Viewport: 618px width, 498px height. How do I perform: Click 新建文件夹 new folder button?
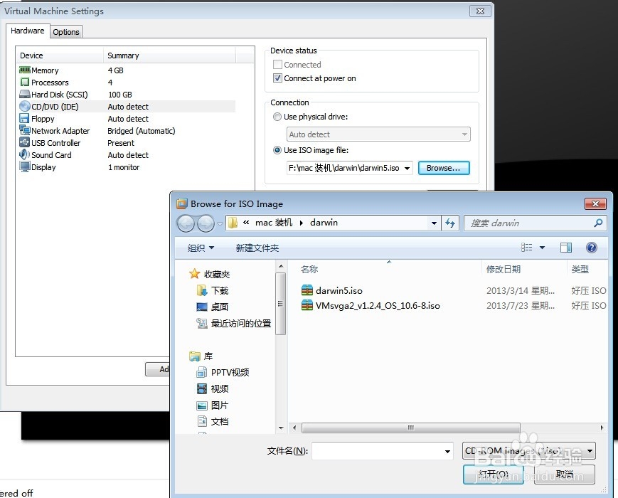257,248
